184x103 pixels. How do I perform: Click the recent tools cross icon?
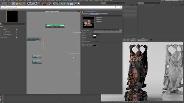pyautogui.click(x=24, y=4)
